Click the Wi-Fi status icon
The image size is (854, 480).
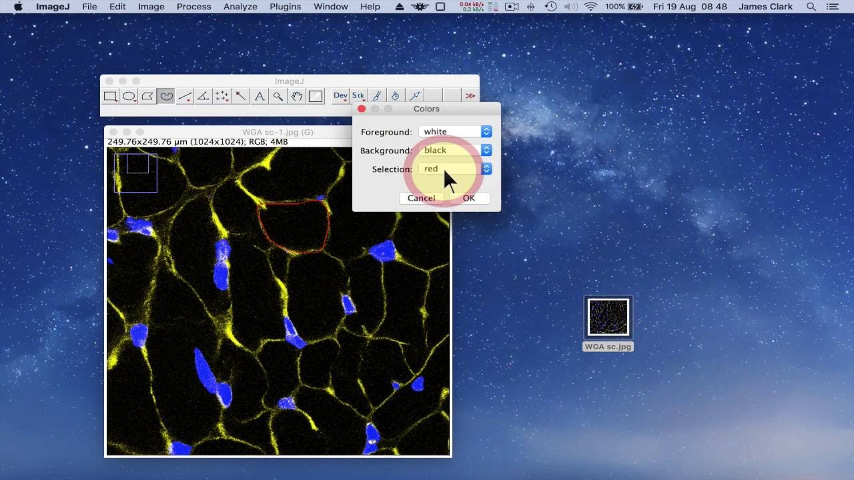pos(590,7)
